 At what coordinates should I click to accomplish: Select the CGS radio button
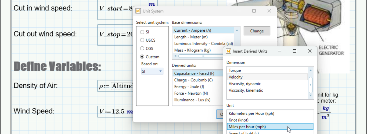click(142, 49)
